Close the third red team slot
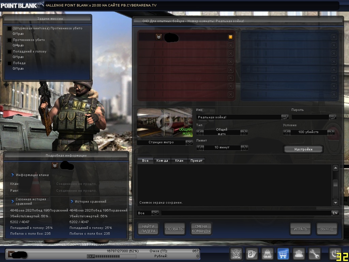 [x=231, y=54]
